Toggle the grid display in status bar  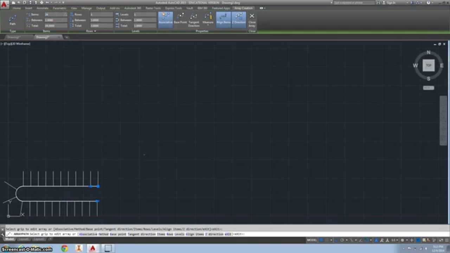tap(322, 240)
